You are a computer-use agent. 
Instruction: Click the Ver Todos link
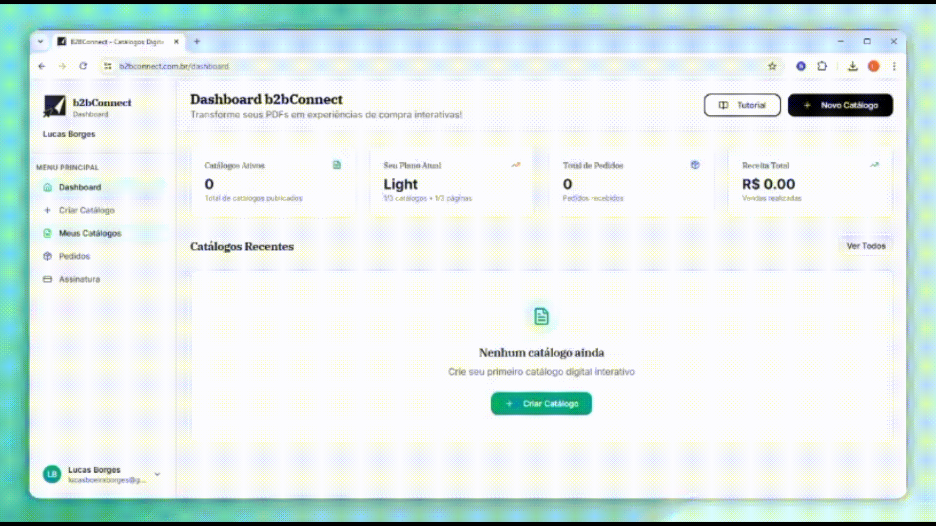tap(866, 246)
